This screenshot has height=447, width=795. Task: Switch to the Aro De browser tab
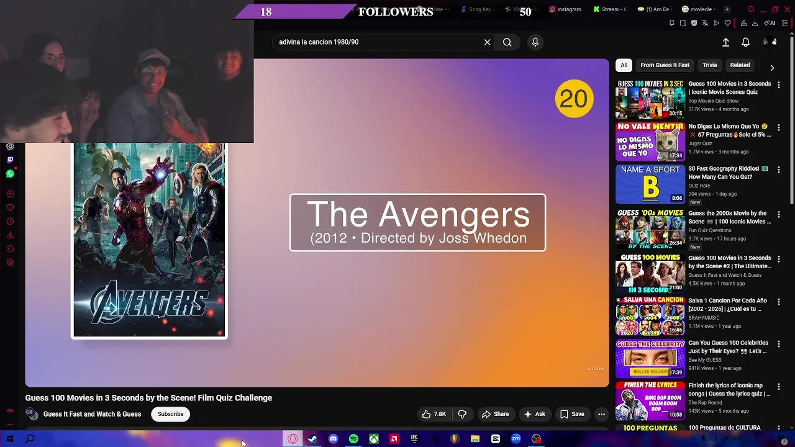click(x=654, y=9)
